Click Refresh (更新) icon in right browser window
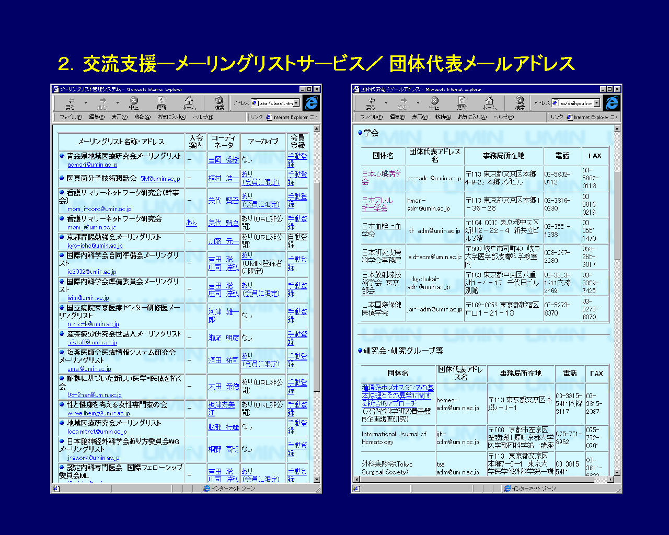The image size is (669, 535). point(462,102)
